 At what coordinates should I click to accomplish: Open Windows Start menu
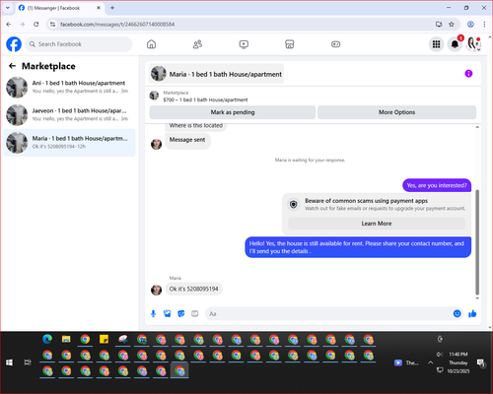[x=9, y=362]
